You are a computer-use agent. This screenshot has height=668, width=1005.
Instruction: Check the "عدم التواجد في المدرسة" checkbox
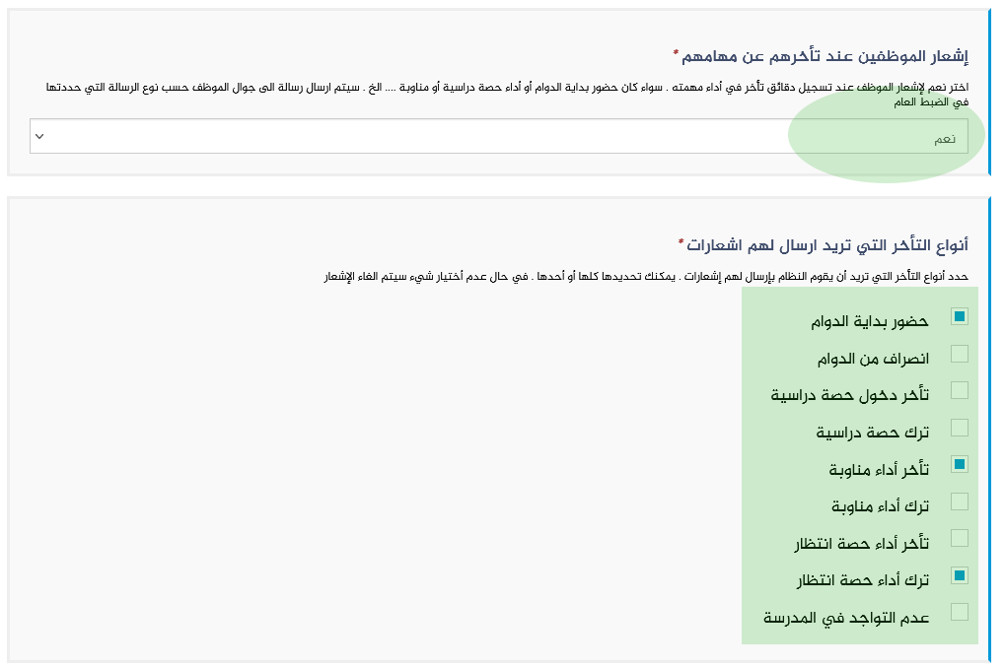click(959, 612)
